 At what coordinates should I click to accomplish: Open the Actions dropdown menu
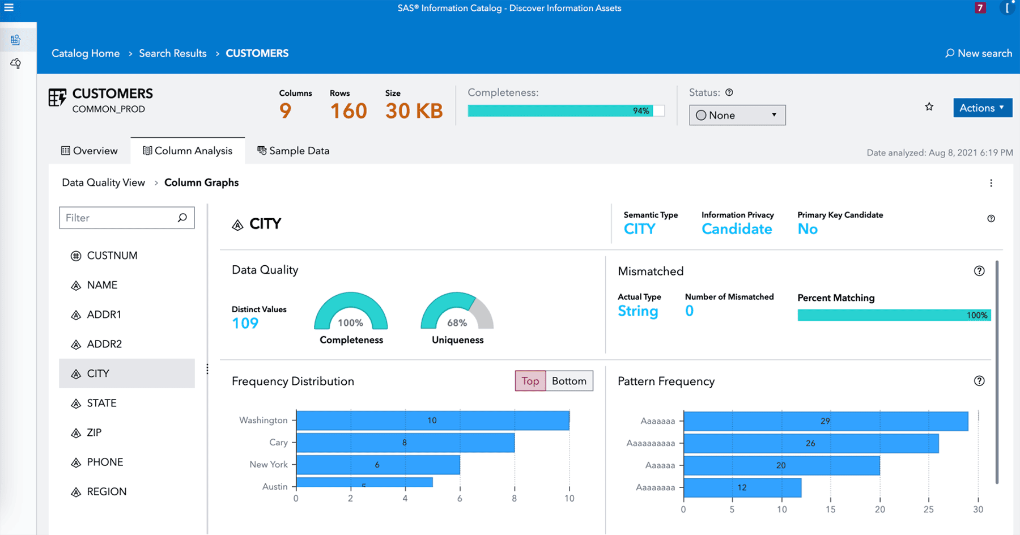click(982, 108)
